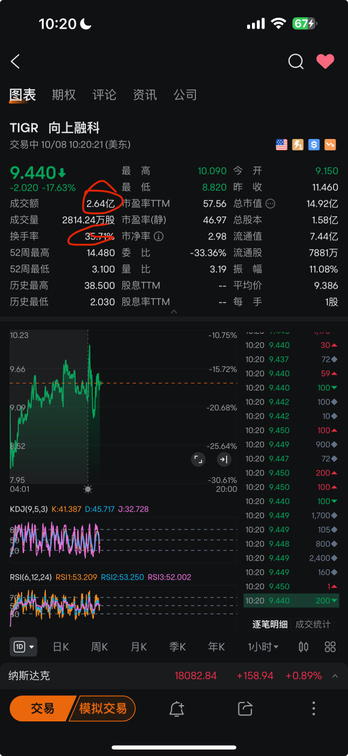Open the 1小时 interval dropdown
This screenshot has height=756, width=348.
point(263,647)
